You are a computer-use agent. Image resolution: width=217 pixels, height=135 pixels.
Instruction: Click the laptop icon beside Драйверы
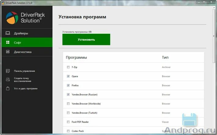[8, 33]
